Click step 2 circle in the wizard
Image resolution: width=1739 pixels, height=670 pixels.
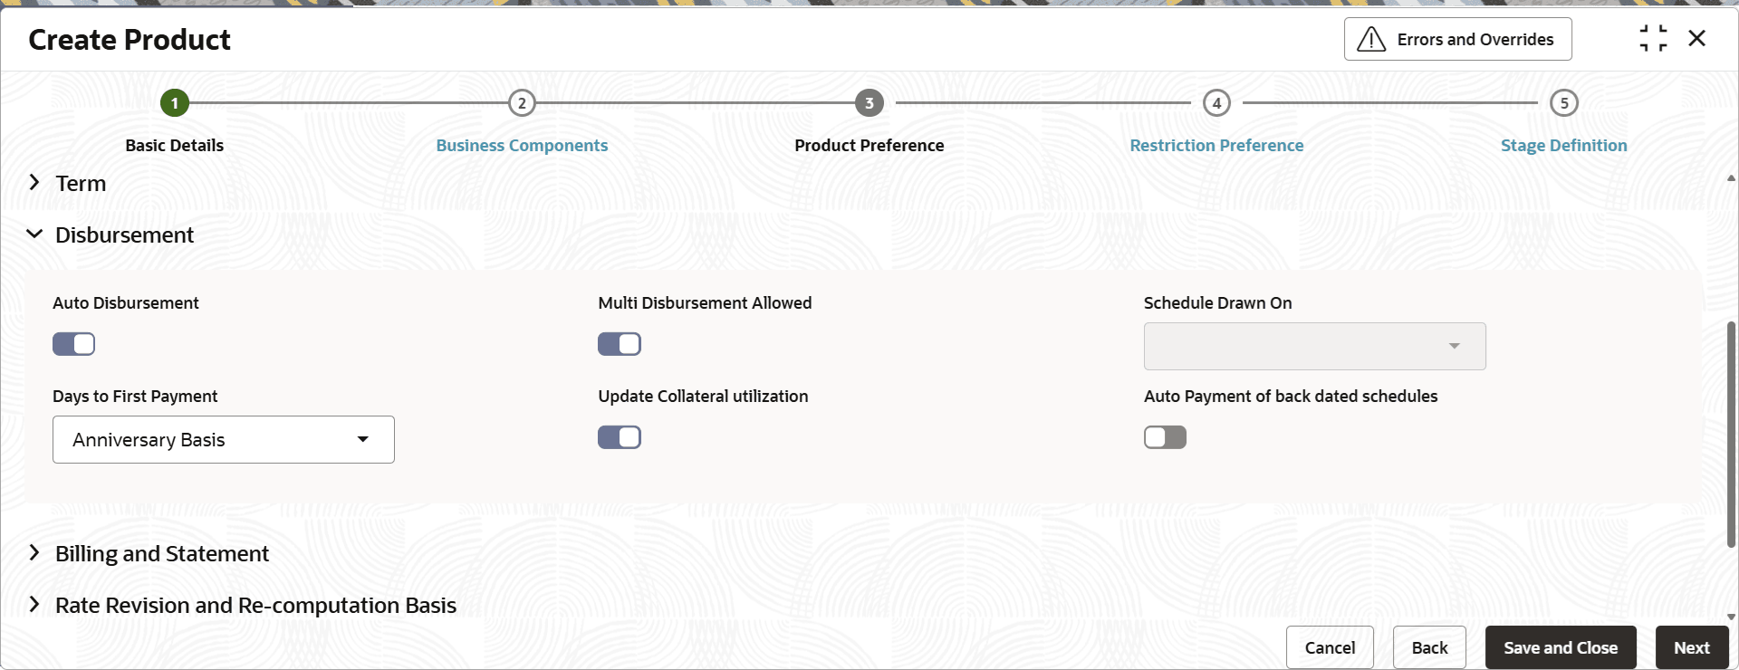click(x=522, y=103)
